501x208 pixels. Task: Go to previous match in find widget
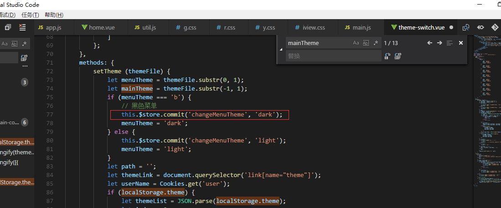pos(430,43)
